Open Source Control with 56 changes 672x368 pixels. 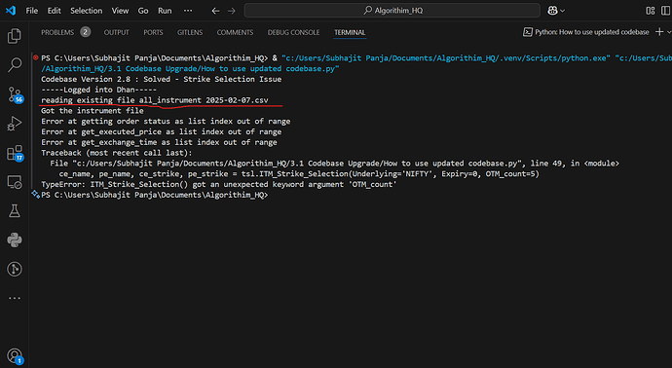click(x=15, y=94)
